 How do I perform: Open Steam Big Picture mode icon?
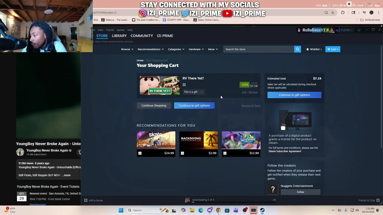pos(359,30)
